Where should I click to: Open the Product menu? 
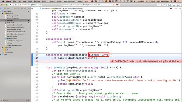pyautogui.click(x=51, y=1)
